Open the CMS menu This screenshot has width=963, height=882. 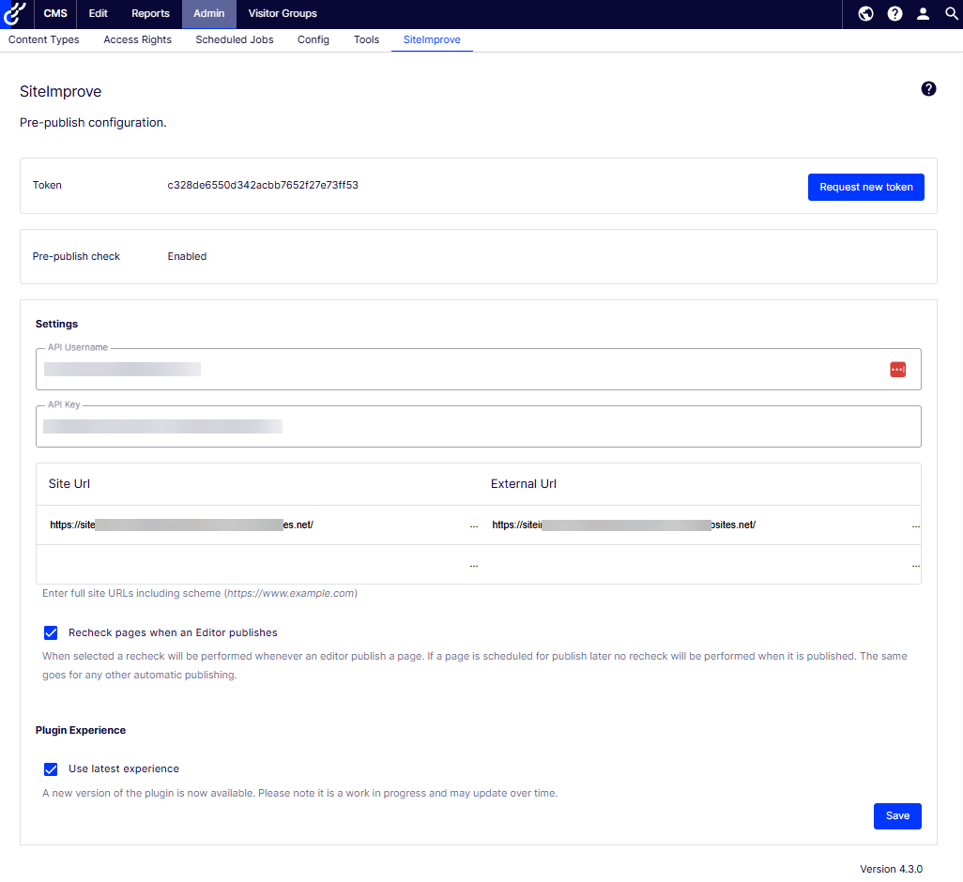coord(55,13)
